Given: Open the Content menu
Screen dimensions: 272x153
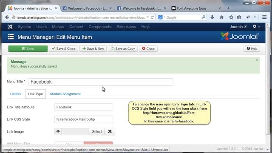Looking at the screenshot, I should [76, 27].
